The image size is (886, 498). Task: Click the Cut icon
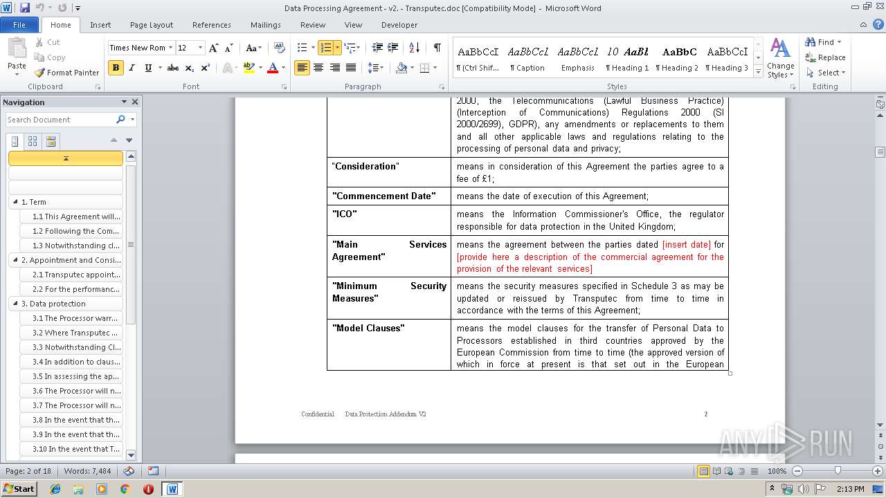[x=39, y=42]
